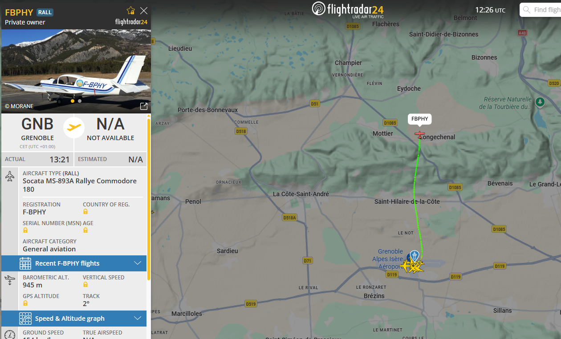561x339 pixels.
Task: Click the F-BPHY aircraft photo
Action: click(x=76, y=71)
